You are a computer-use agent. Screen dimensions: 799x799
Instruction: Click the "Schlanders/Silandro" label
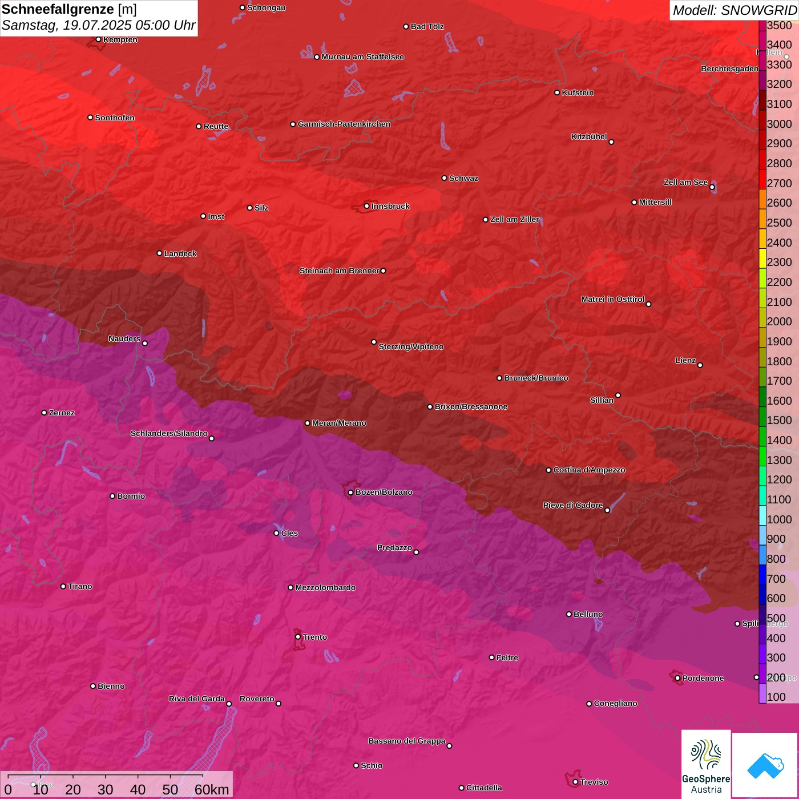[170, 434]
